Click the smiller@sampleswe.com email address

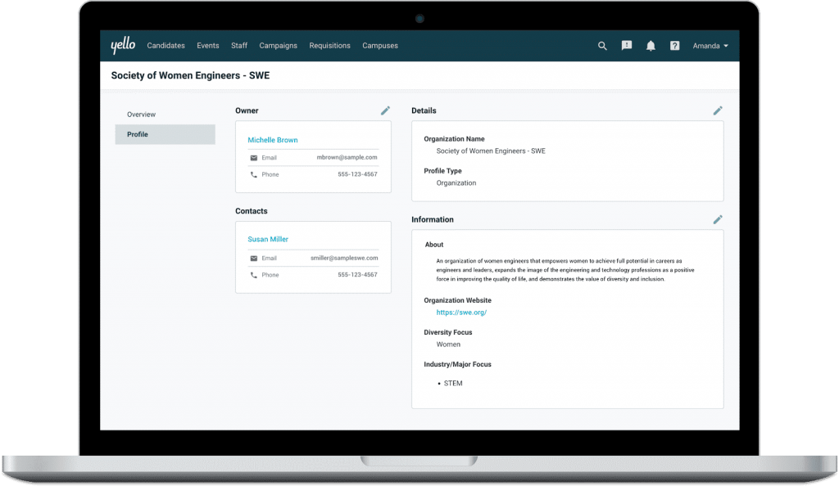(x=344, y=258)
